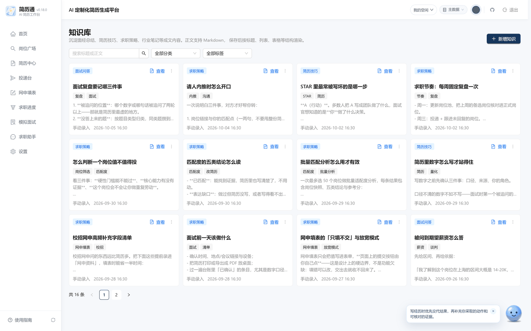Open the 我的空间 dropdown

tap(423, 10)
